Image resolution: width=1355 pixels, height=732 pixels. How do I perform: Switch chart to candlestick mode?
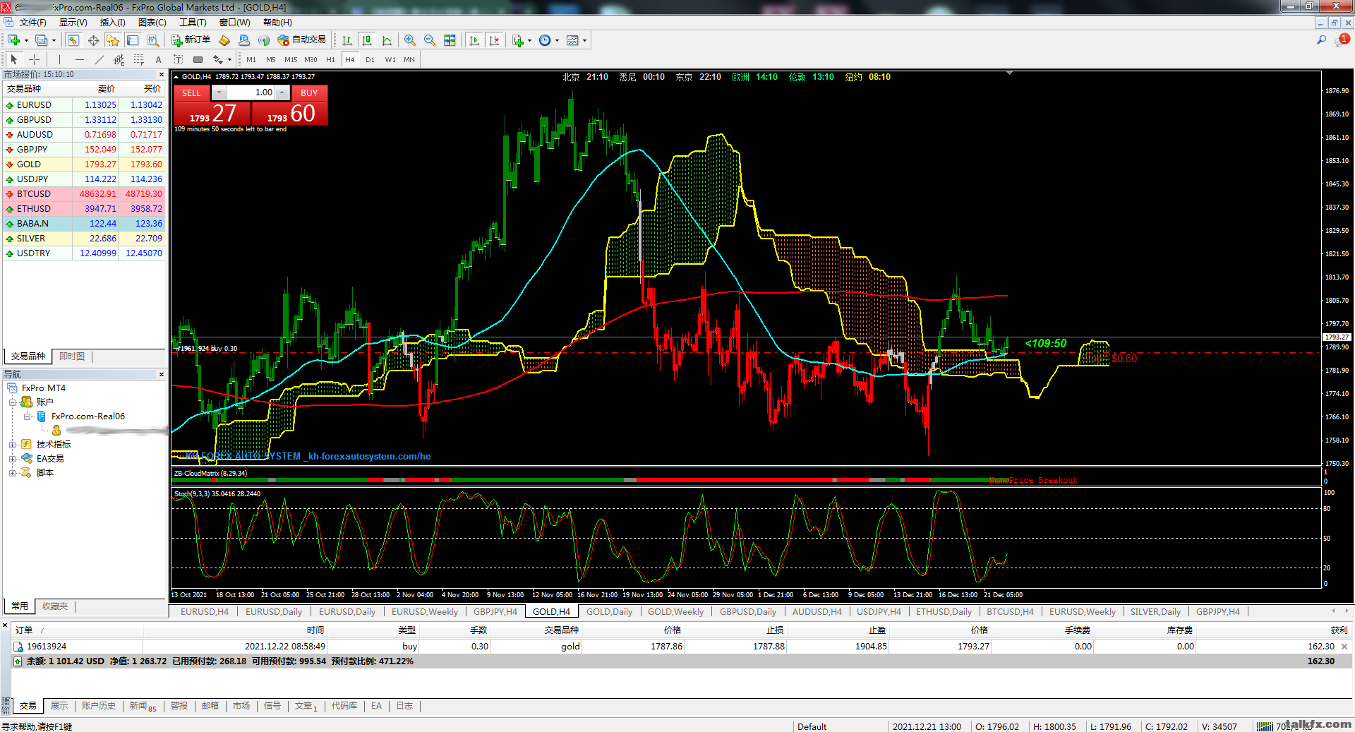(x=367, y=40)
